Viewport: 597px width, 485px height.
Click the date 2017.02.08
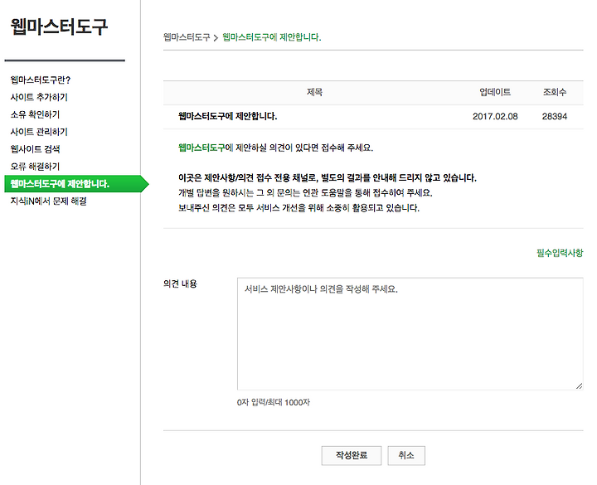click(495, 117)
